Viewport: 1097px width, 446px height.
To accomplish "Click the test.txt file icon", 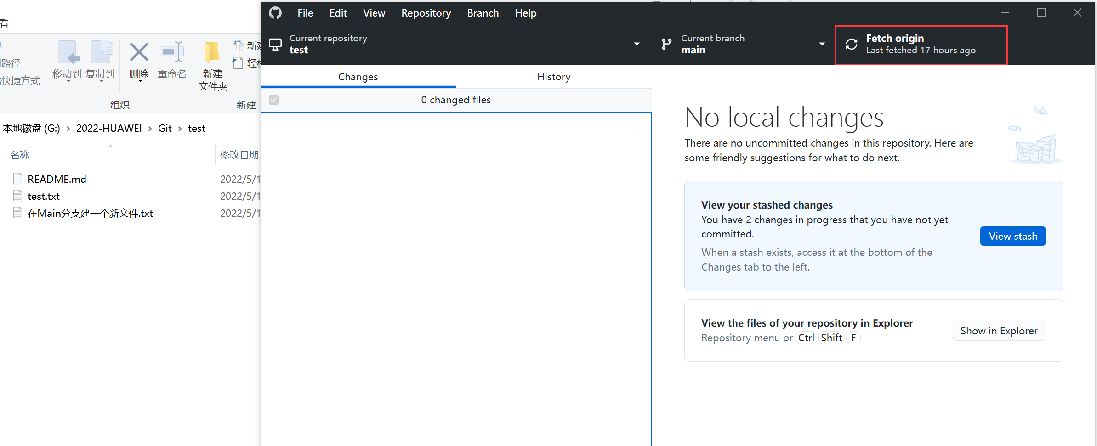I will coord(17,196).
